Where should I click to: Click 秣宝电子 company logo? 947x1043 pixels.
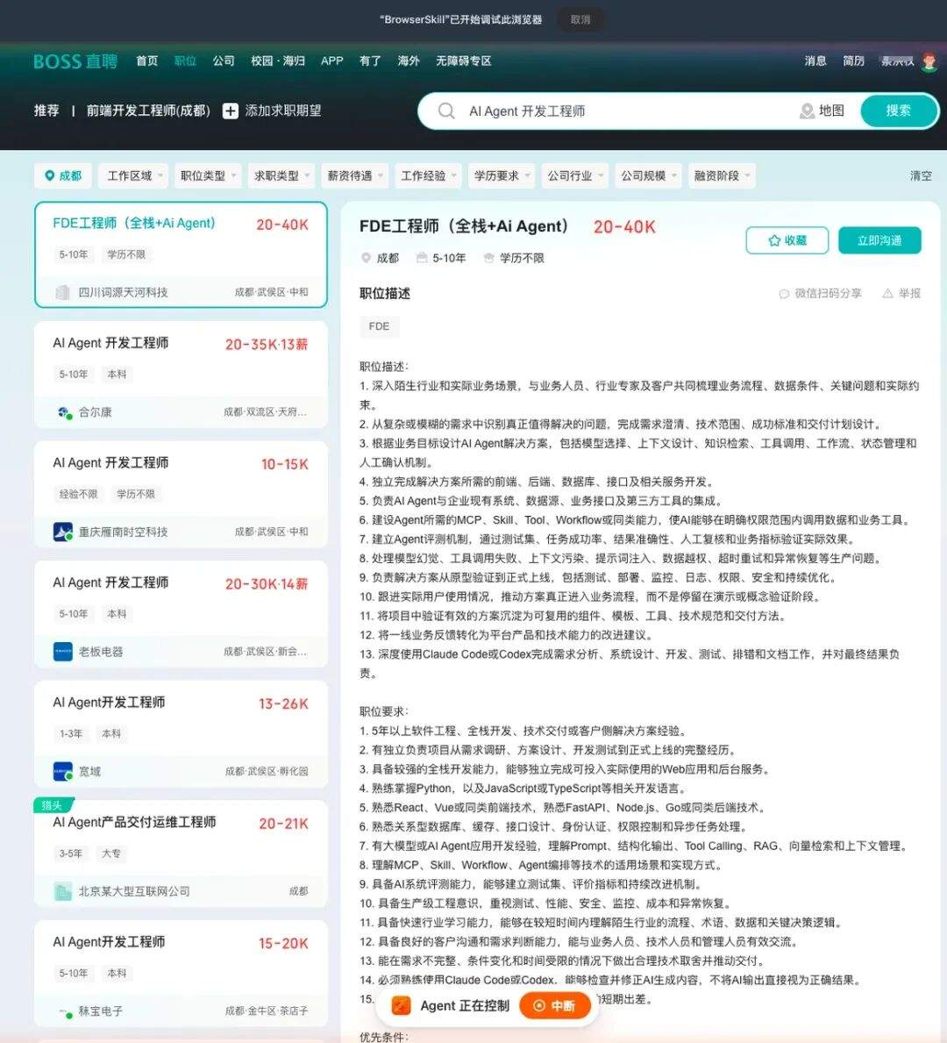pyautogui.click(x=64, y=1011)
